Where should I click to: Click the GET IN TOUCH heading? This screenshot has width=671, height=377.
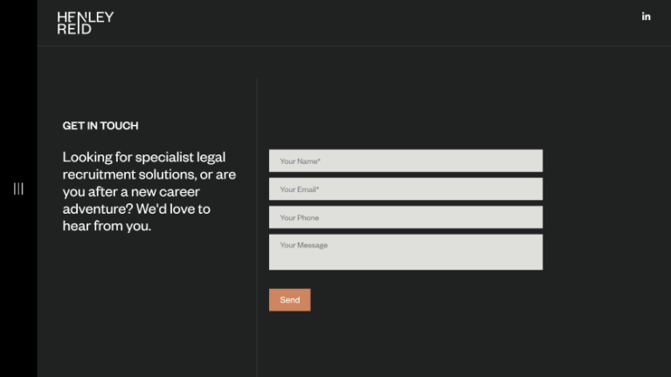click(x=100, y=126)
